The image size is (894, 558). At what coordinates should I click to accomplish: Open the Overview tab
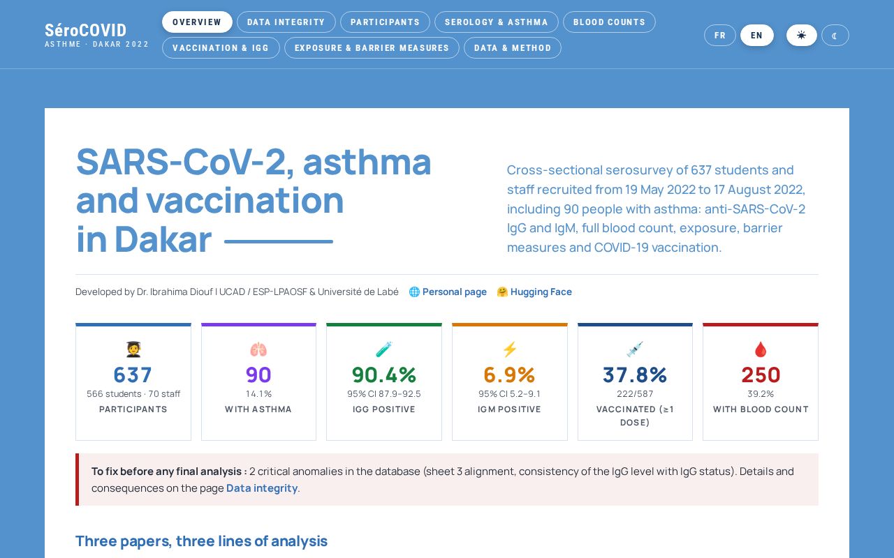coord(197,22)
